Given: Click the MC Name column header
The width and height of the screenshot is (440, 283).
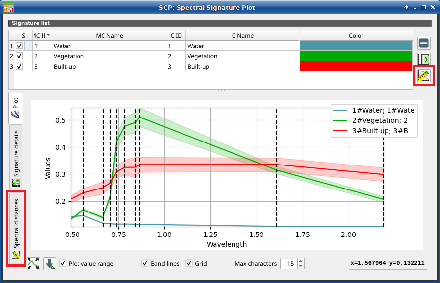Looking at the screenshot, I should click(109, 36).
